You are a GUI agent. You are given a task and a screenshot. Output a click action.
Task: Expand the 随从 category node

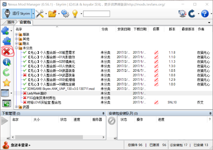(16, 44)
